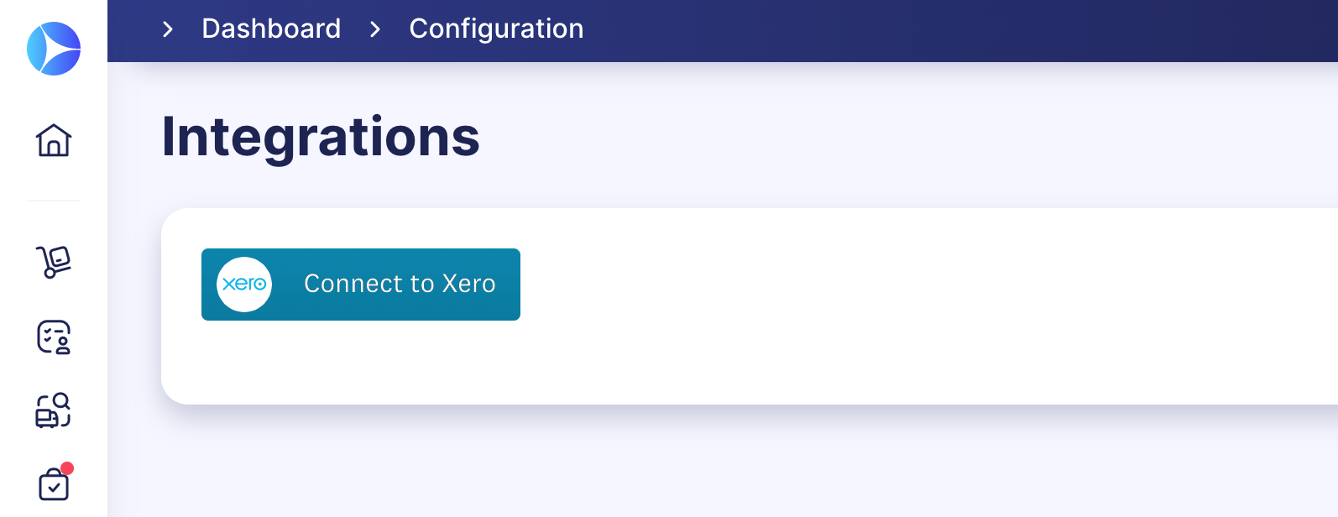1338x517 pixels.
Task: Click the divider line under Home icon
Action: tap(54, 201)
